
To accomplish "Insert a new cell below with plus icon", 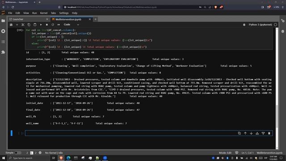I will point(17,25).
